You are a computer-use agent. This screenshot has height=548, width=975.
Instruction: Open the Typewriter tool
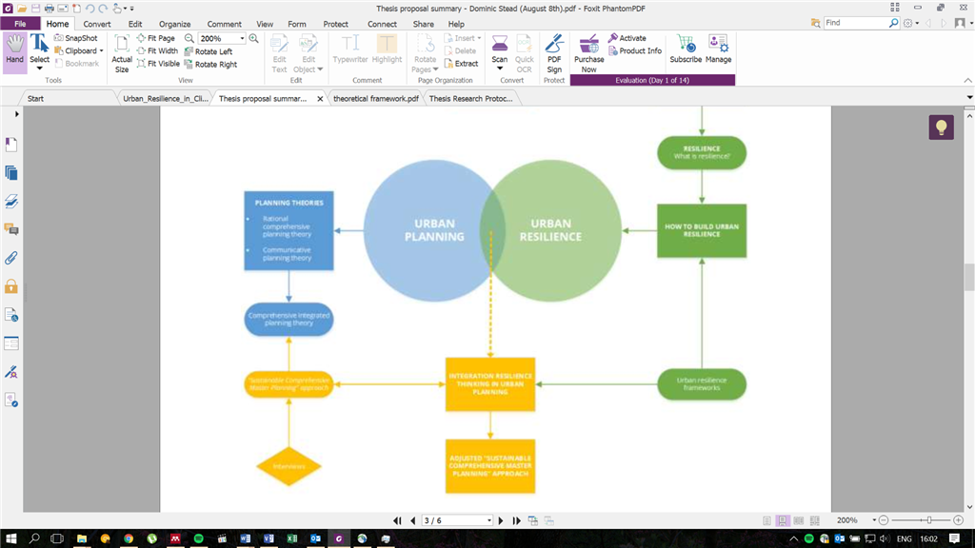pos(351,49)
